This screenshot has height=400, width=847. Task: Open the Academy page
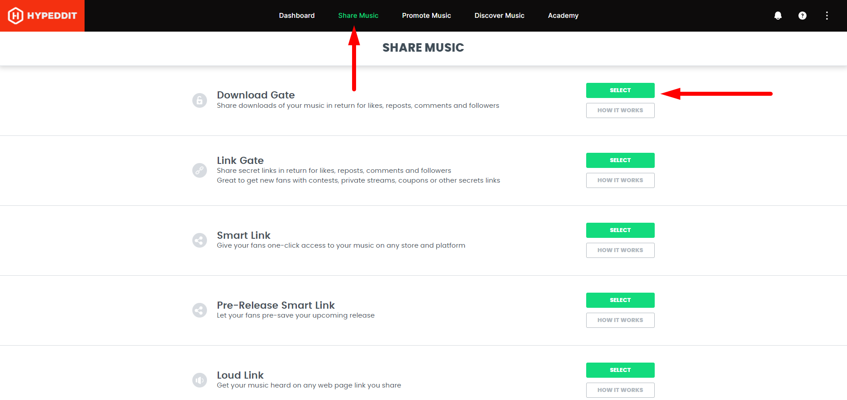[563, 16]
